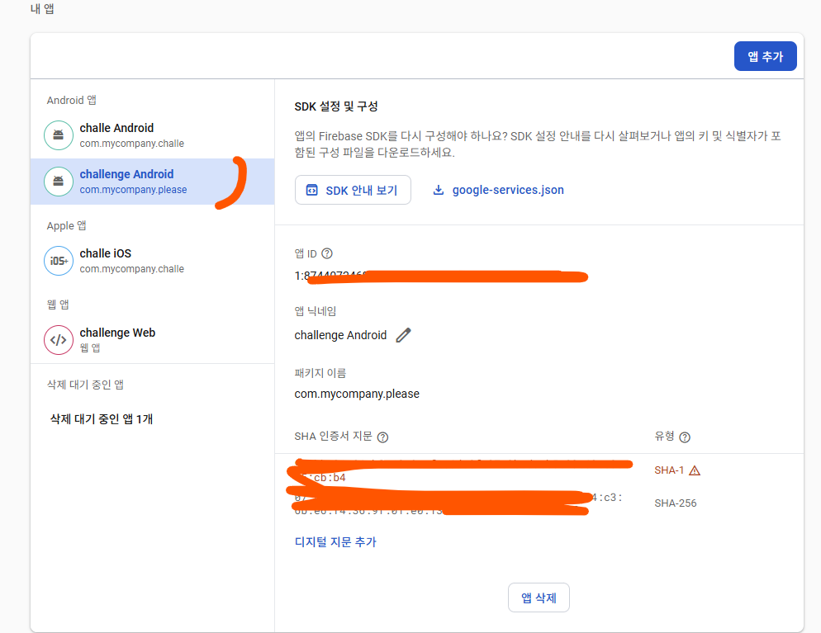Click the SHA-1 type label

669,470
